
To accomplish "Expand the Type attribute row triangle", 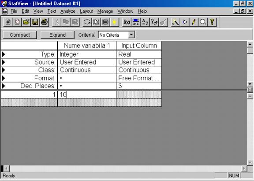I will click(3, 54).
